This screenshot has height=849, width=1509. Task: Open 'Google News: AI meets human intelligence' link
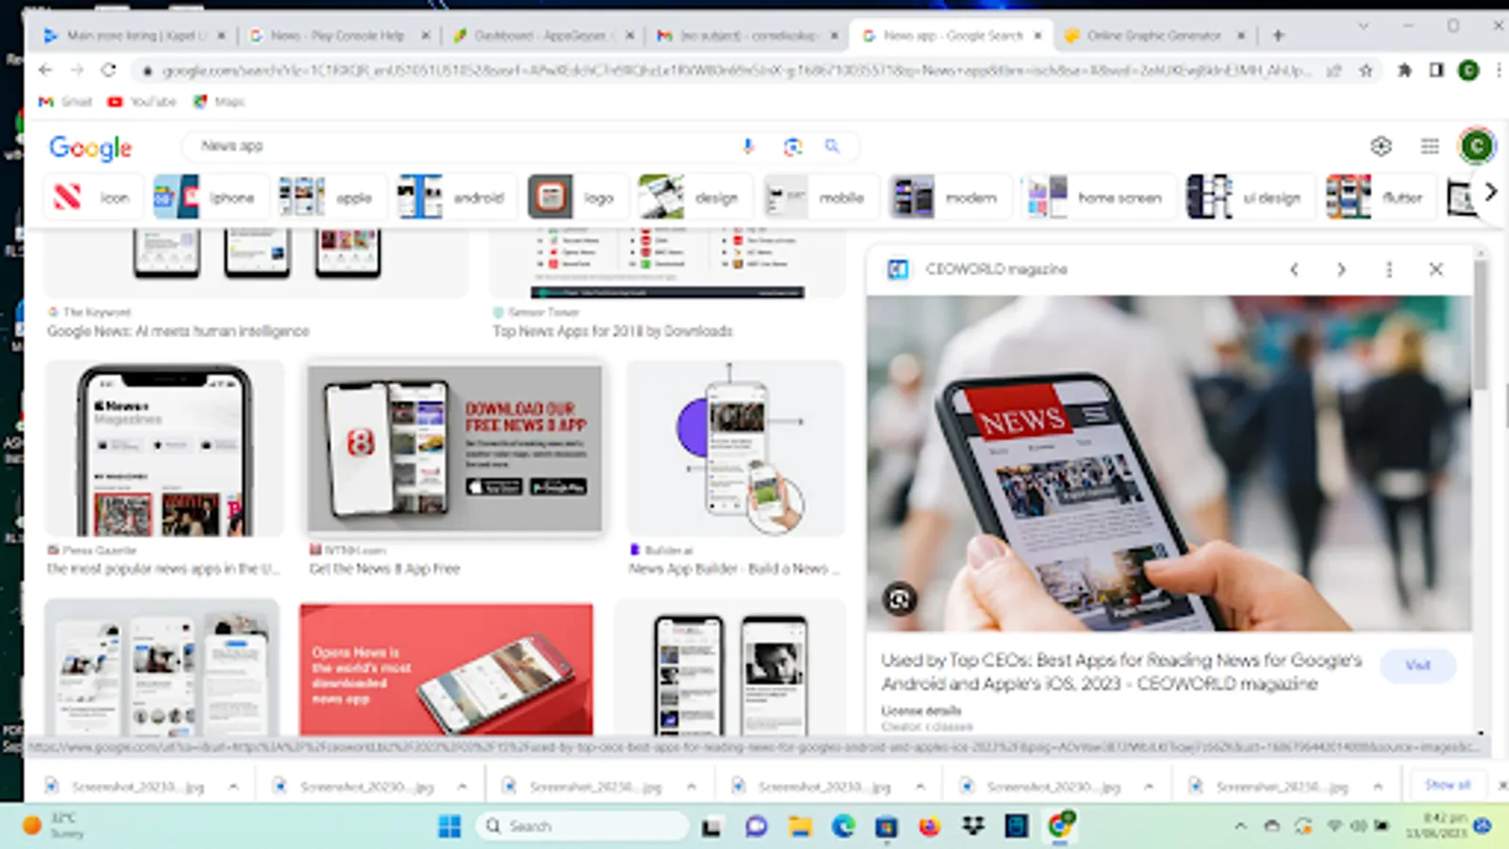178,331
